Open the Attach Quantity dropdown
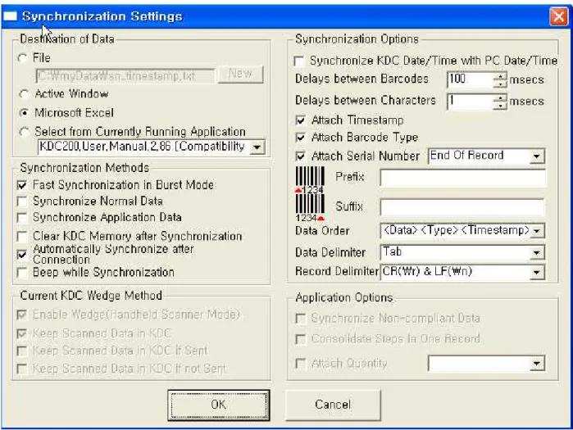This screenshot has width=573, height=430. pyautogui.click(x=536, y=364)
